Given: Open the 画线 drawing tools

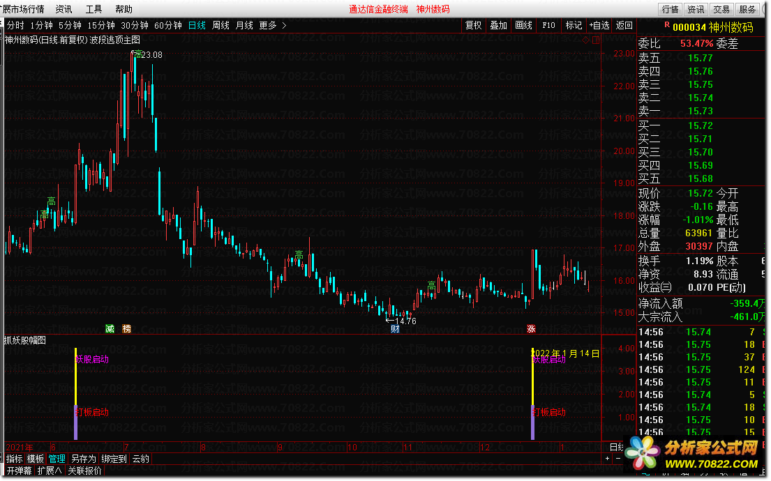Looking at the screenshot, I should [x=524, y=26].
